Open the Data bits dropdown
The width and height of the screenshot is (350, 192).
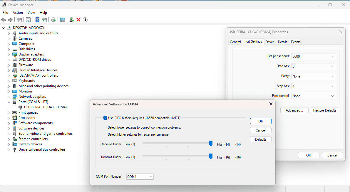313,66
